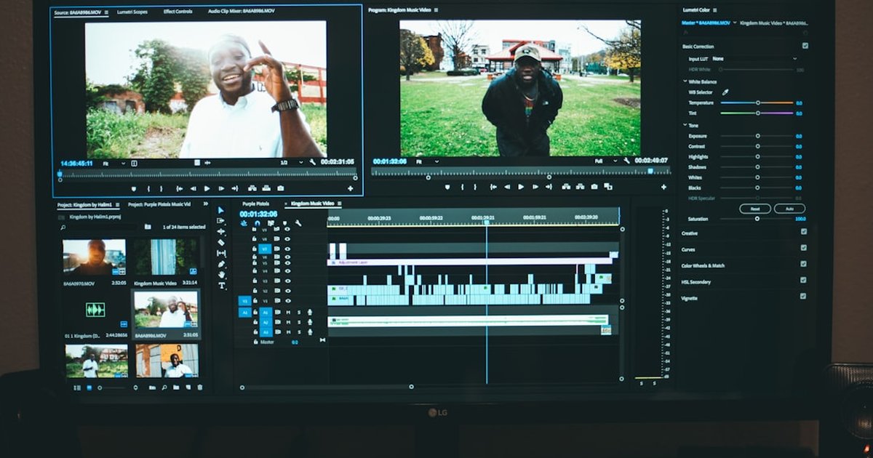This screenshot has height=458, width=873.
Task: Open timeline settings wrench icon
Action: click(298, 223)
